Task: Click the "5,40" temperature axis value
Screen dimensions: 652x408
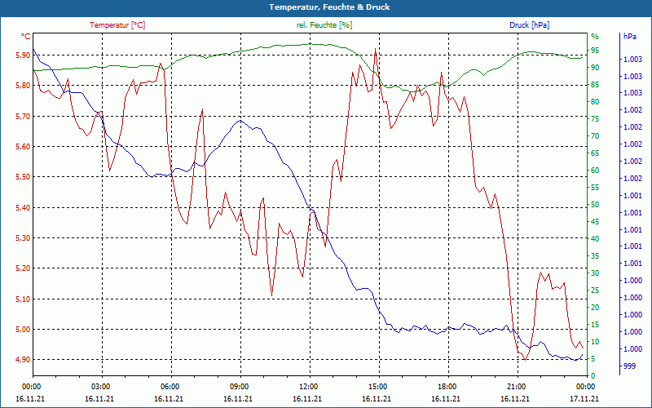Action: [x=24, y=207]
